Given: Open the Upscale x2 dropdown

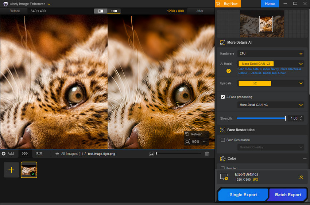Looking at the screenshot, I should 271,83.
